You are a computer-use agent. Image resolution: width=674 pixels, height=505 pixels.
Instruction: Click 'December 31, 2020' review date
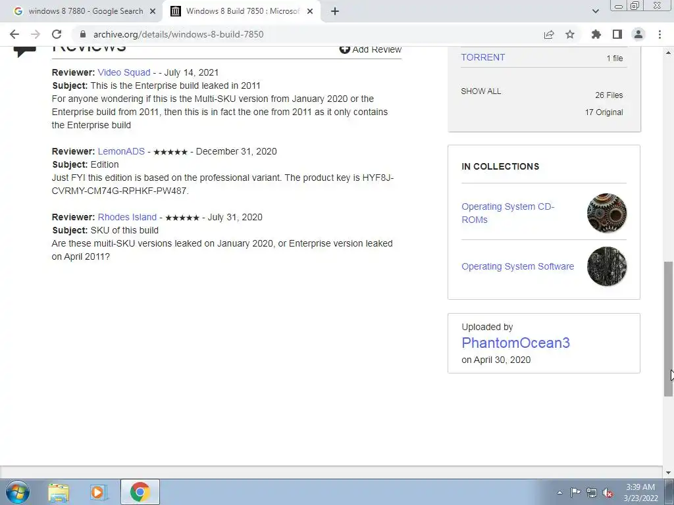(x=236, y=152)
